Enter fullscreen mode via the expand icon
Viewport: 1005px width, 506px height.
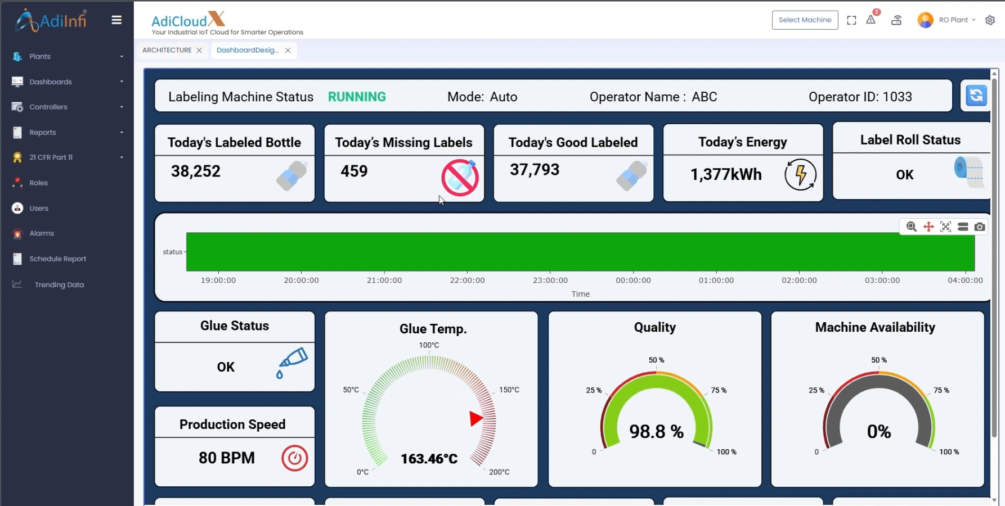(x=851, y=20)
